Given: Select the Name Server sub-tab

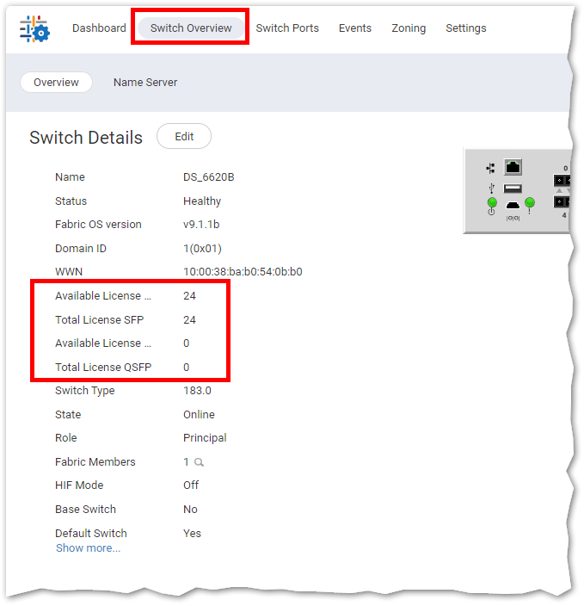Looking at the screenshot, I should click(x=145, y=83).
